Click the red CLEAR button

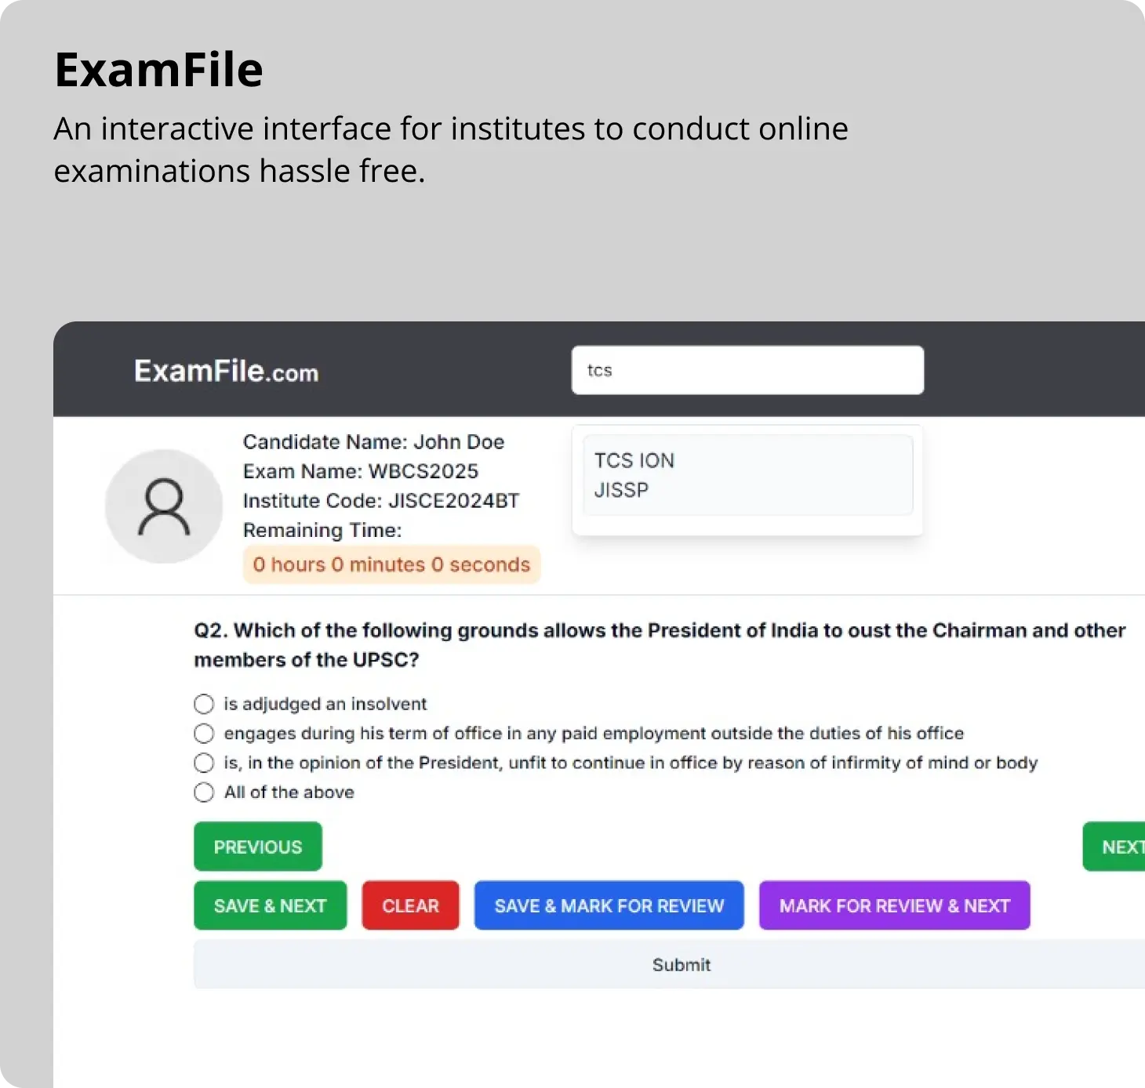coord(410,905)
